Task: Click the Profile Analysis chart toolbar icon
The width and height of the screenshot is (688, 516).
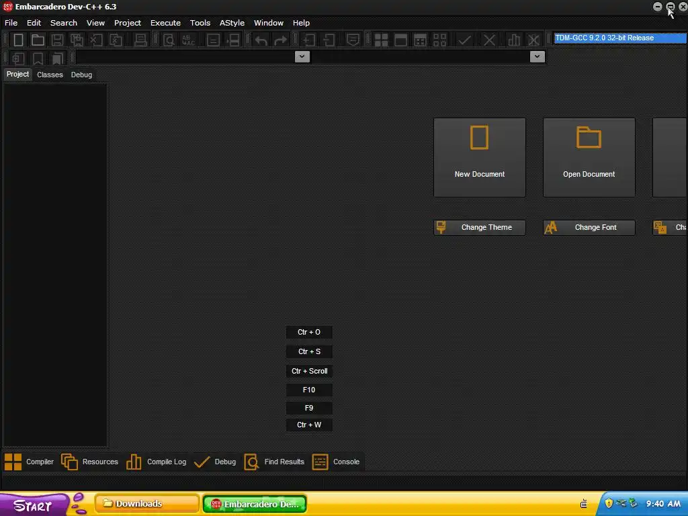Action: (514, 40)
